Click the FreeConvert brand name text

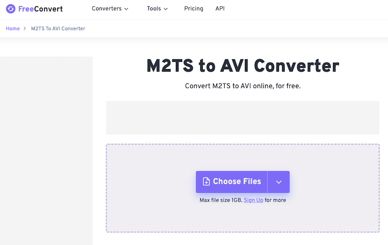click(41, 9)
